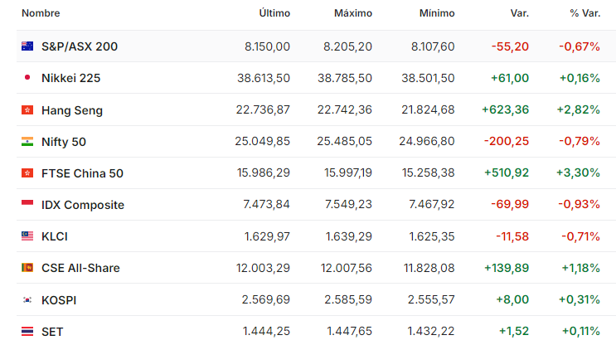Screen dimensions: 616x345
Task: Click the Japan flag icon beside Nikkei 225
Action: point(27,77)
